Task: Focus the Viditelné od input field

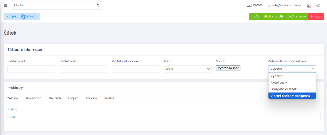Action: click(x=31, y=69)
